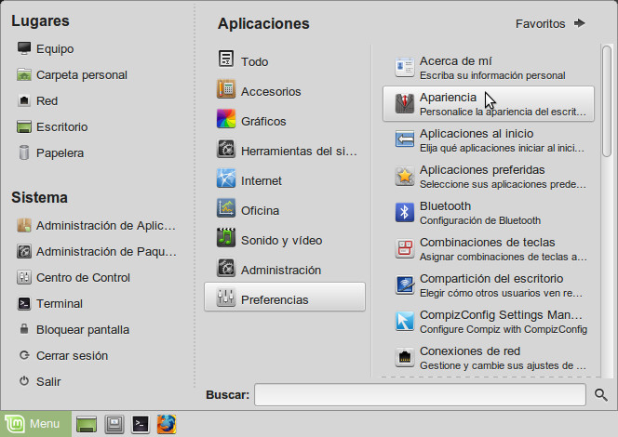Image resolution: width=618 pixels, height=437 pixels.
Task: Click the Gráficos category icon
Action: [225, 121]
